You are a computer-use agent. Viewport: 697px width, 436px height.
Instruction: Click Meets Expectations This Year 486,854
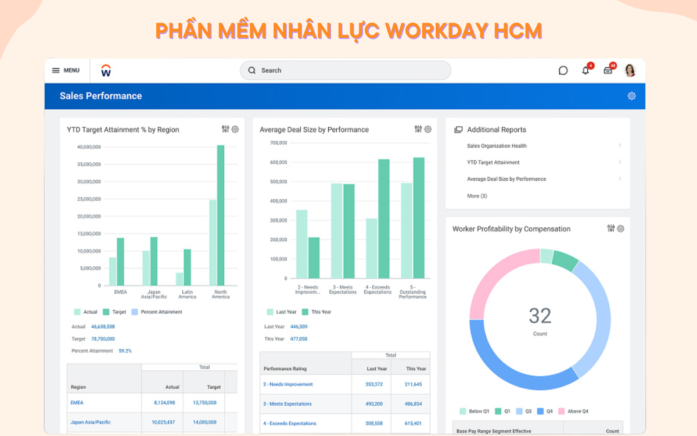click(414, 404)
